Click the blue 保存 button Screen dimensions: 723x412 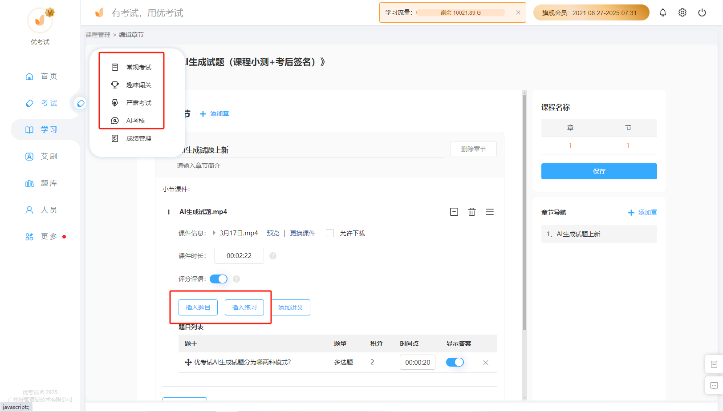[599, 171]
